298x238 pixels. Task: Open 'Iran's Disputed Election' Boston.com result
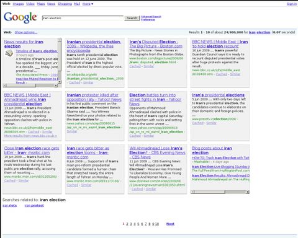click(156, 44)
